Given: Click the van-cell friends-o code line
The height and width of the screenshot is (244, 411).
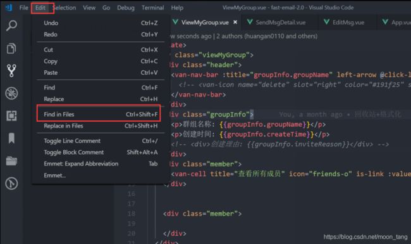Looking at the screenshot, I should (x=291, y=174).
